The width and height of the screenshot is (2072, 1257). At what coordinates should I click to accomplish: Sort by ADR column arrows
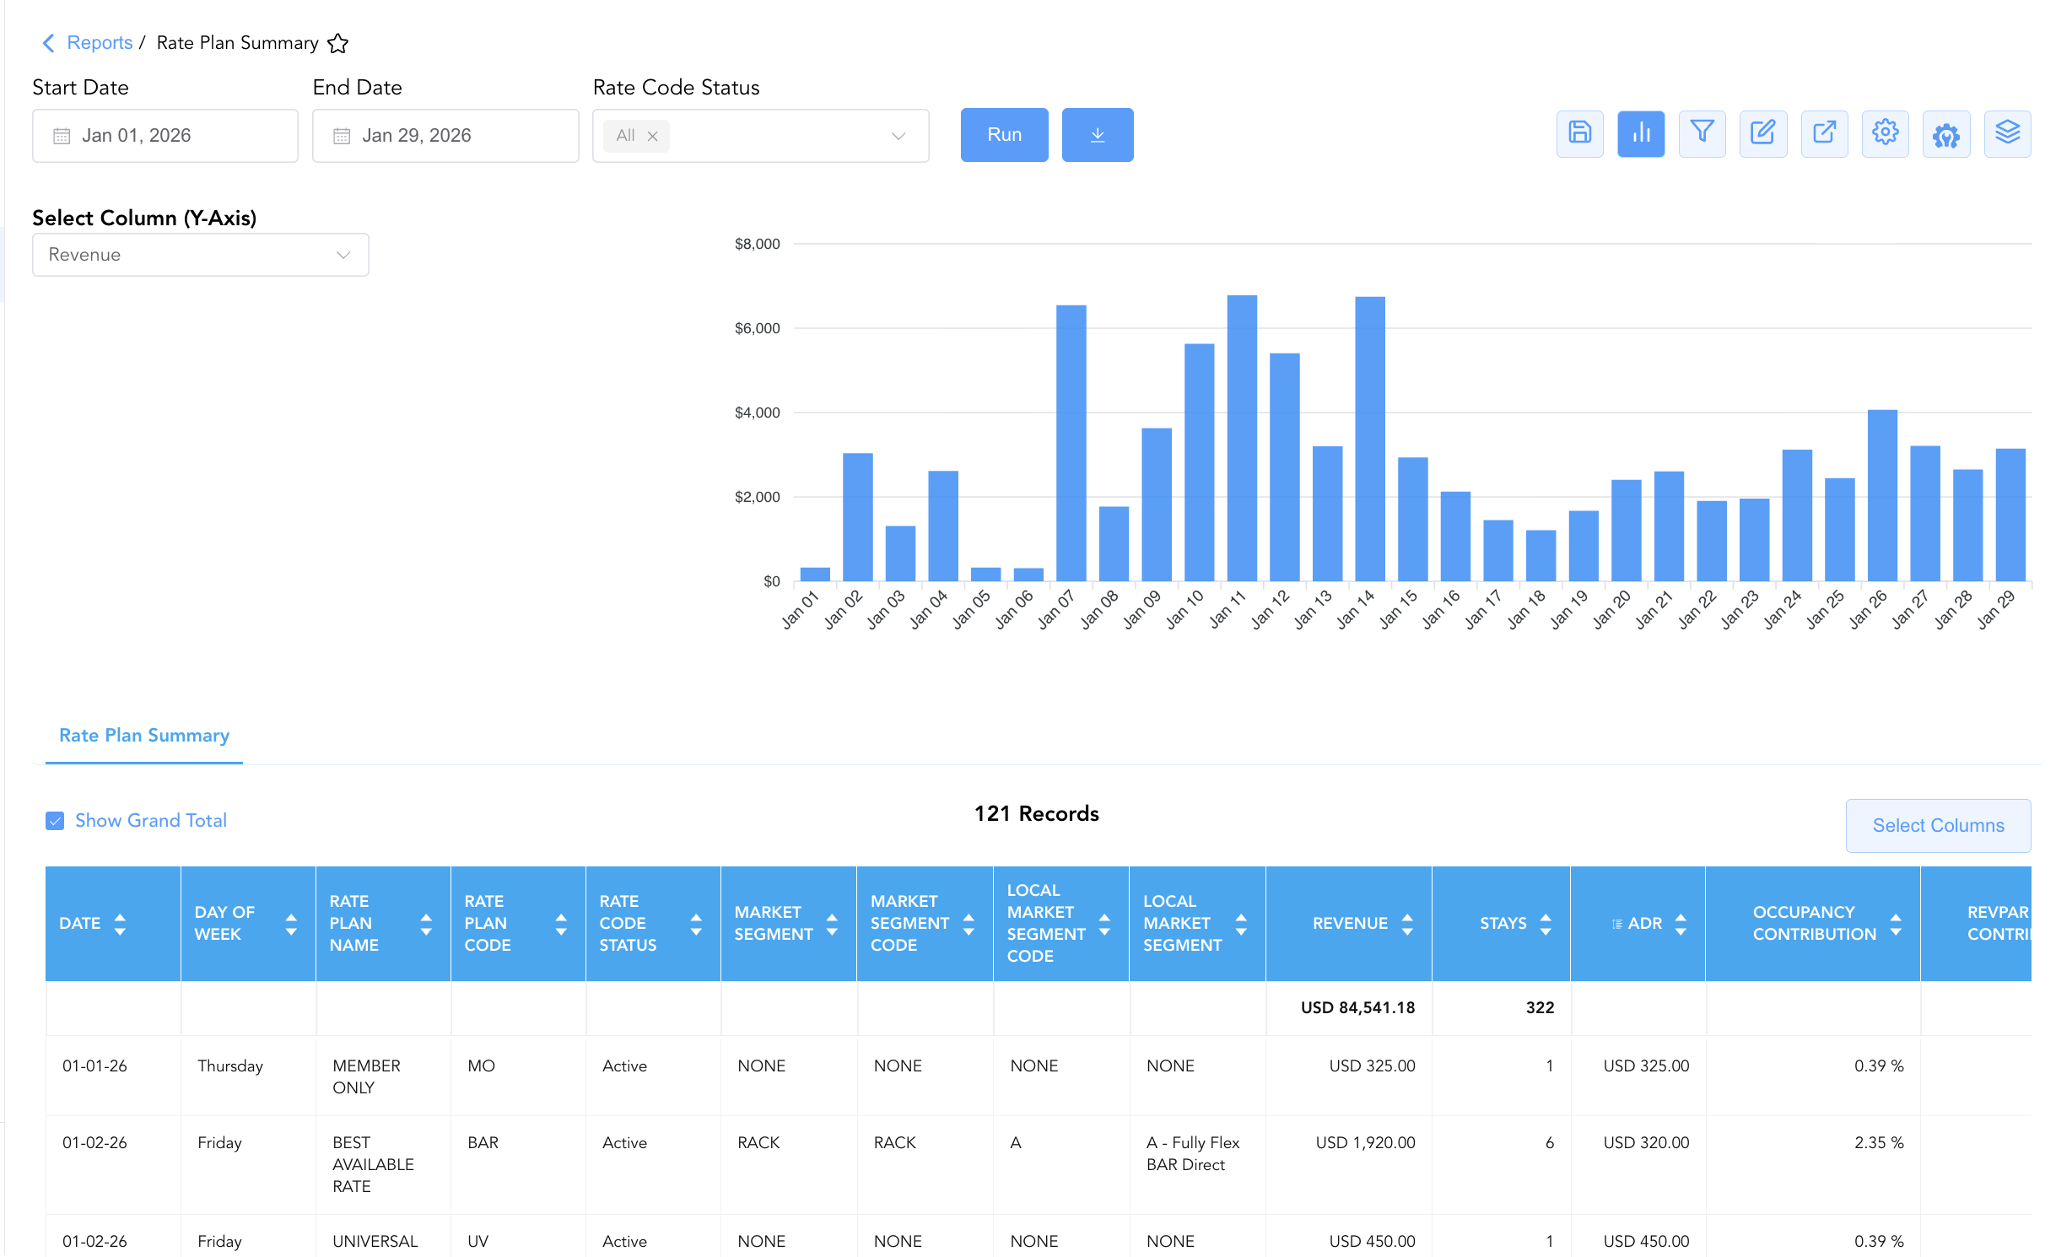[1681, 924]
